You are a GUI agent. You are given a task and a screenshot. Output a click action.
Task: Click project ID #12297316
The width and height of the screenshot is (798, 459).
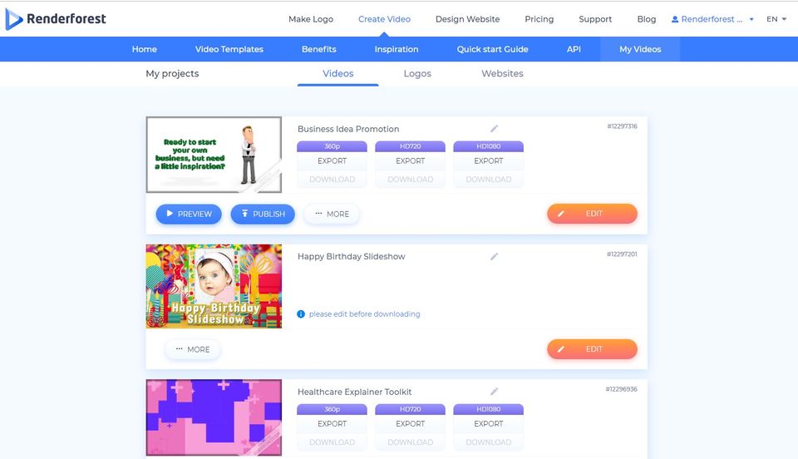(x=622, y=126)
